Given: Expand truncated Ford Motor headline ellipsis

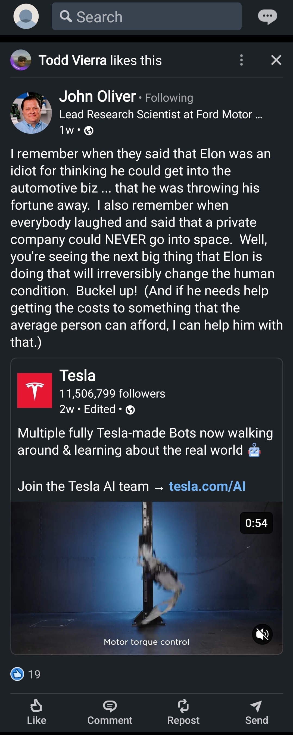Looking at the screenshot, I should point(258,115).
